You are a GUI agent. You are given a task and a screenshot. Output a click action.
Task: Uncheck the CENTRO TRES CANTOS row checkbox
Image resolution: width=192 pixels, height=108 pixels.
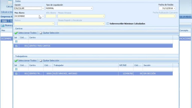click(x=16, y=46)
